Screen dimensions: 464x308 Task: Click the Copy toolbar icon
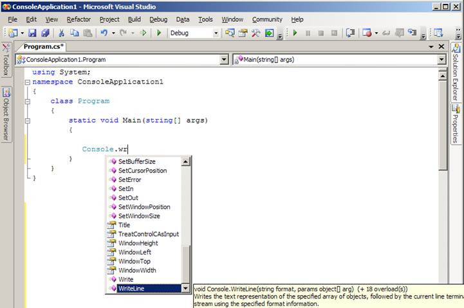point(74,33)
